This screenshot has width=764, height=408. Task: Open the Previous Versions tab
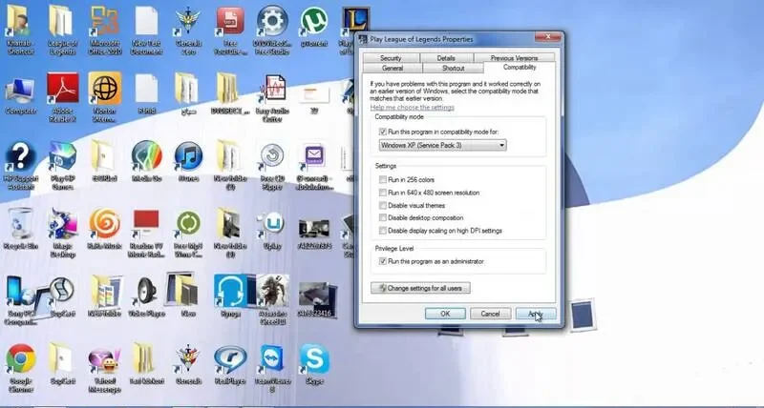[x=514, y=58]
